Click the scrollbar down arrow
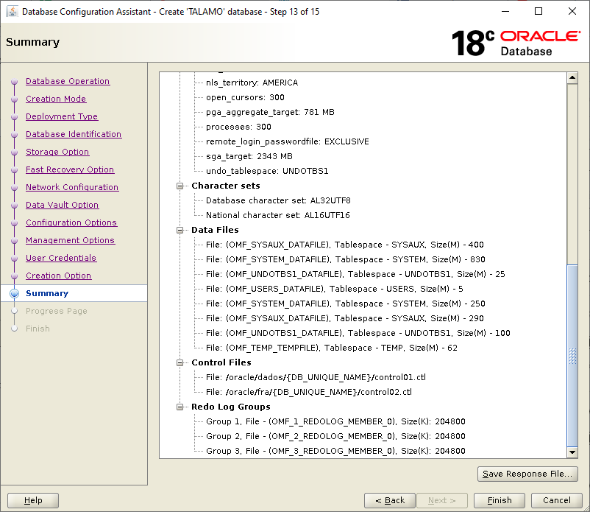This screenshot has height=512, width=590. 572,452
